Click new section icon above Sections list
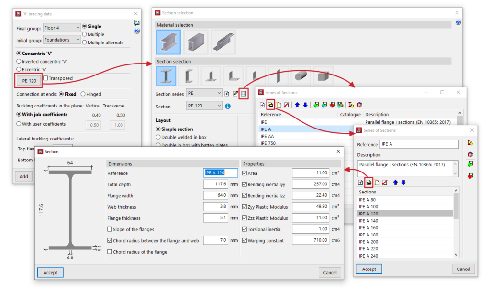The height and width of the screenshot is (290, 490). (361, 183)
